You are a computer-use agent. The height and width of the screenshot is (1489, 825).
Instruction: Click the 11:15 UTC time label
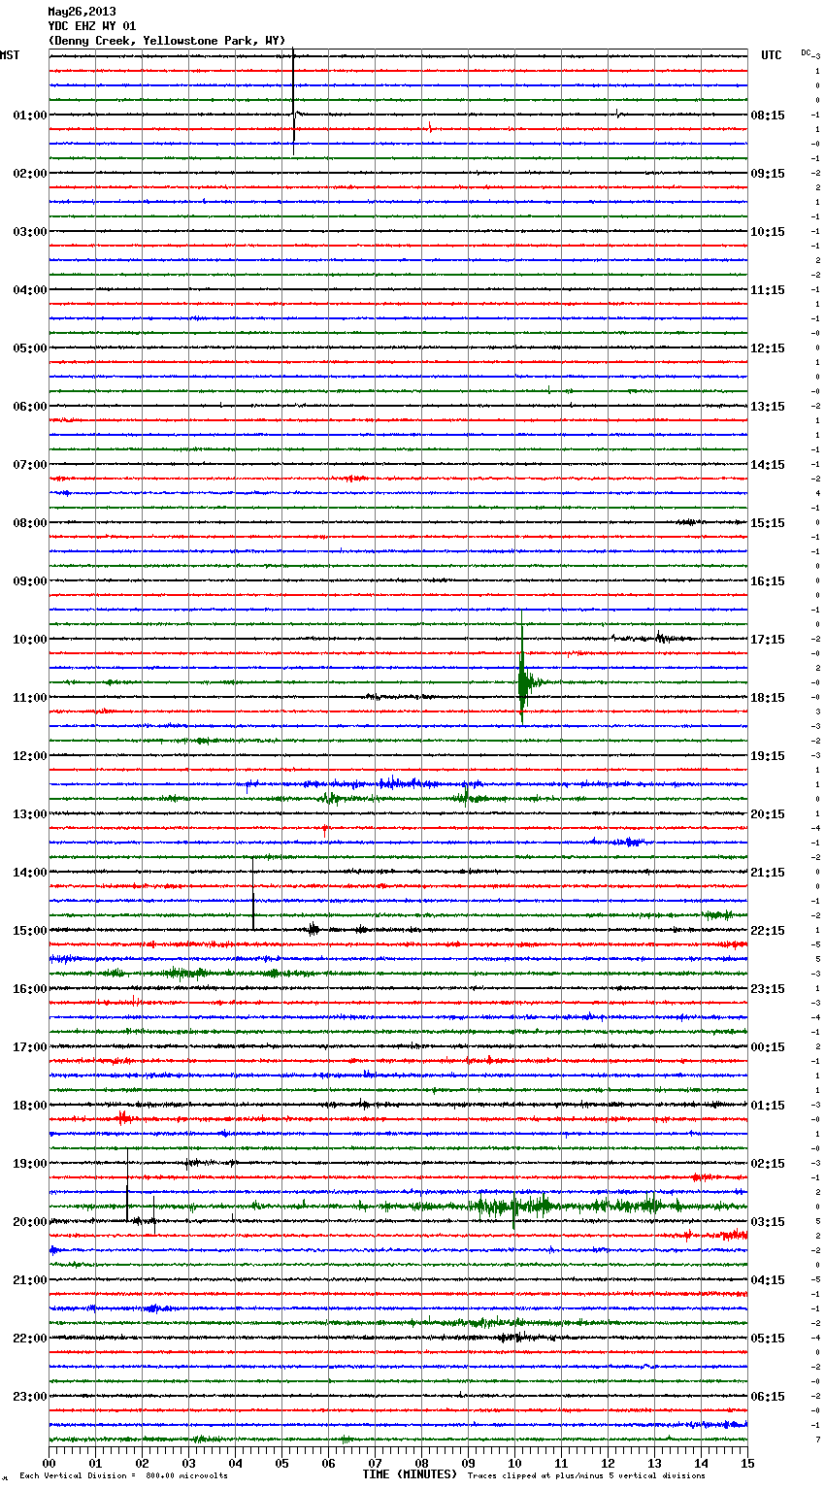point(768,290)
